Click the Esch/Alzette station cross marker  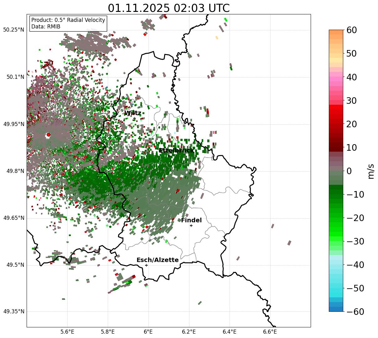pos(146,265)
